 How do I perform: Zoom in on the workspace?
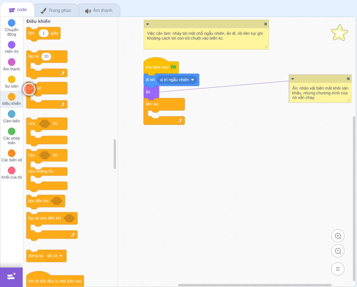pyautogui.click(x=338, y=236)
